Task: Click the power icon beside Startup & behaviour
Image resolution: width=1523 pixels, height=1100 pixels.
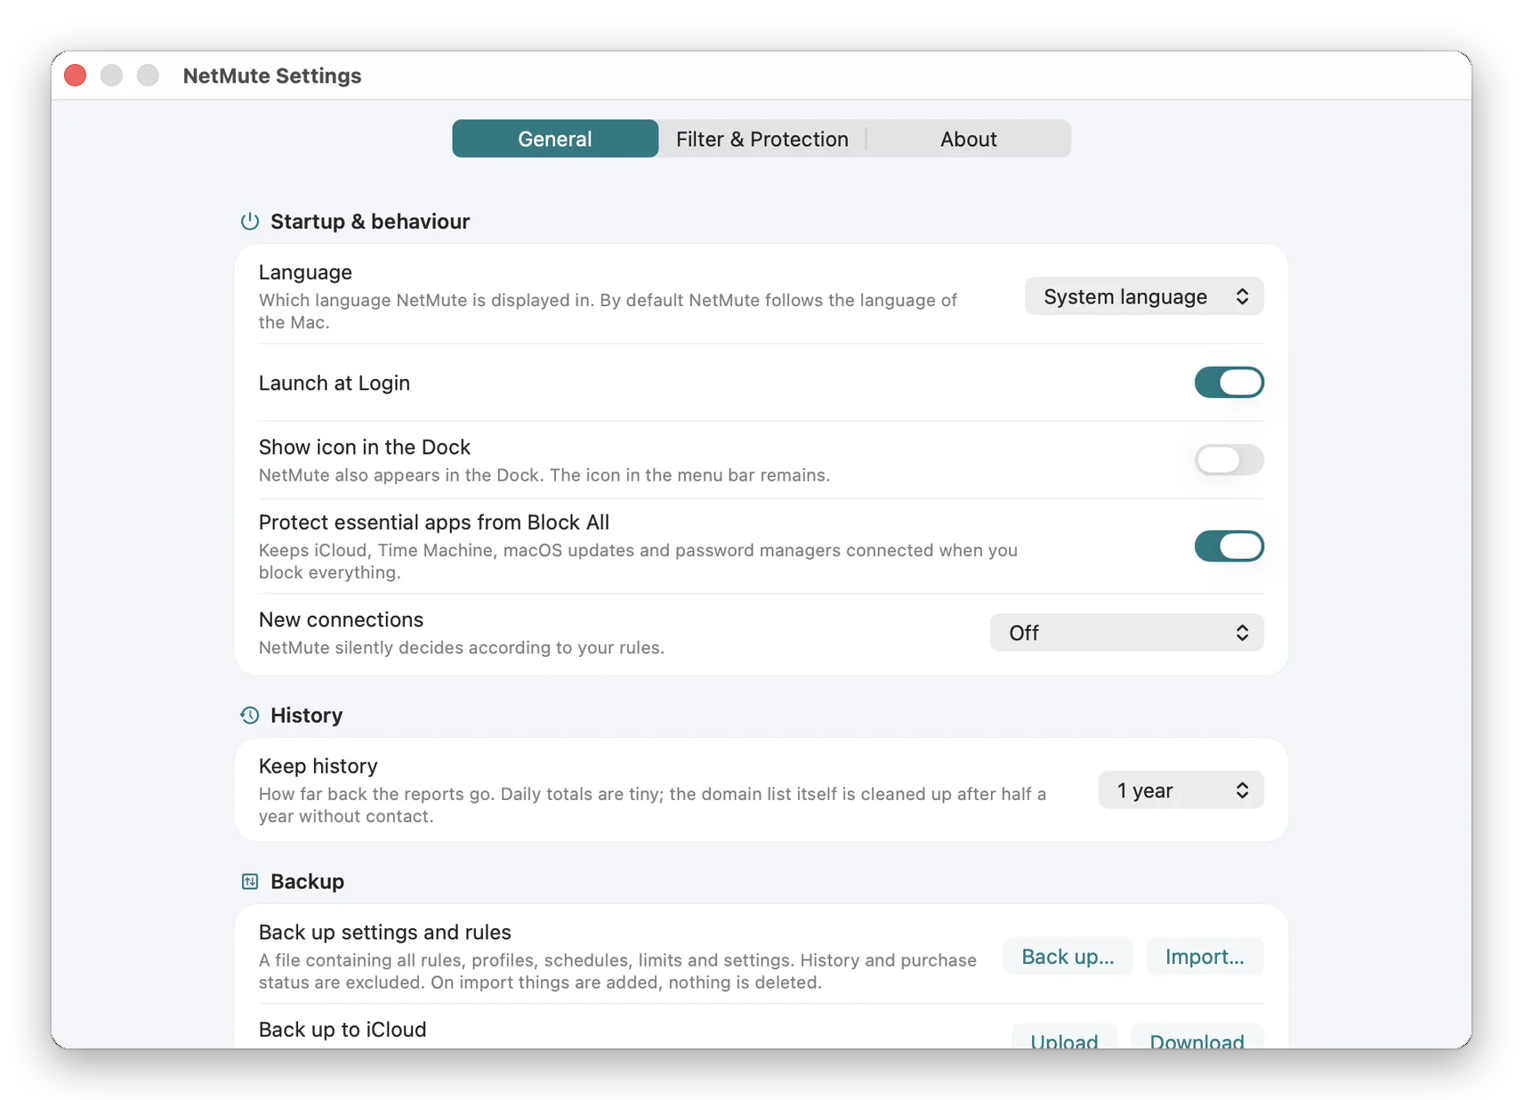Action: point(249,221)
